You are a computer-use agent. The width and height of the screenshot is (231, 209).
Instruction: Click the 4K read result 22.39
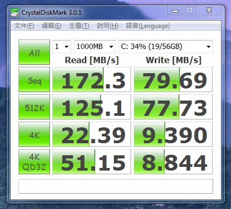92,134
